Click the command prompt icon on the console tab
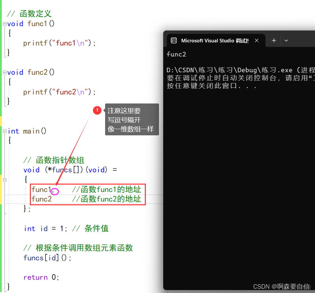Screen dimensions: 315x293 pos(174,40)
